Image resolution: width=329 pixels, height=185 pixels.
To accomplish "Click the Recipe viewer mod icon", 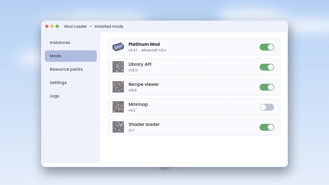I will point(118,87).
